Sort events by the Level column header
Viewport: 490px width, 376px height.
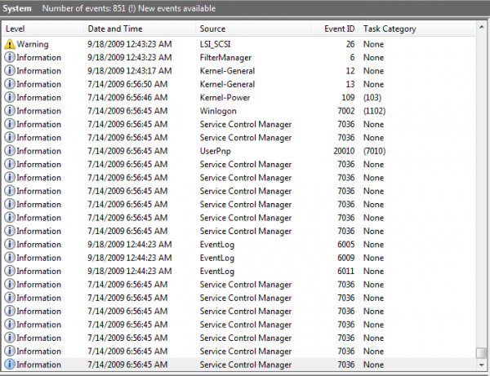coord(42,29)
